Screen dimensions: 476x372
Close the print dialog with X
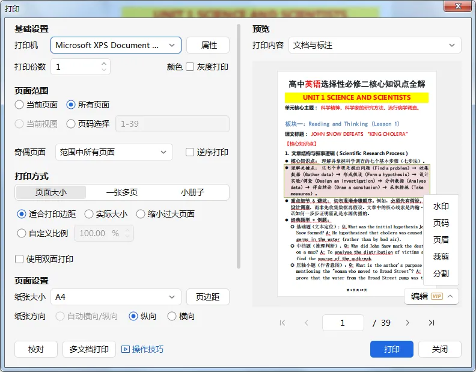459,6
